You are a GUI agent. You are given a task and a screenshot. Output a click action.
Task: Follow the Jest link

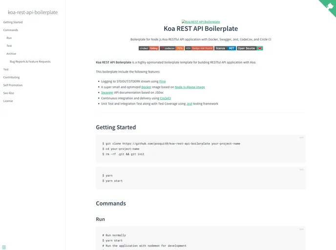[189, 104]
